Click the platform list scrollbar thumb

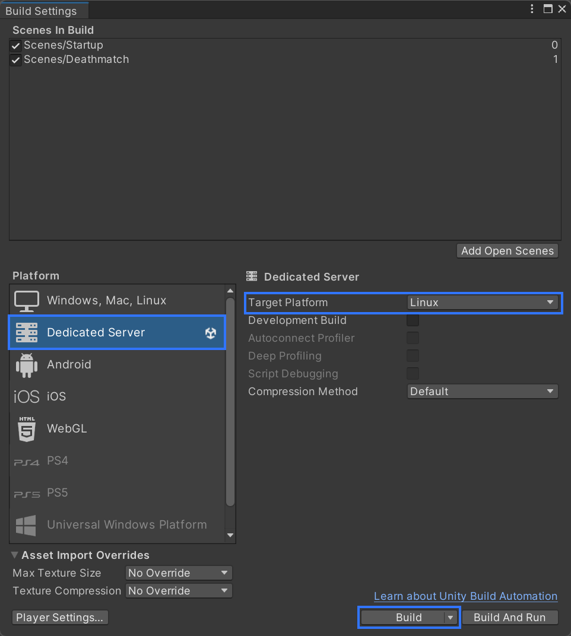230,402
